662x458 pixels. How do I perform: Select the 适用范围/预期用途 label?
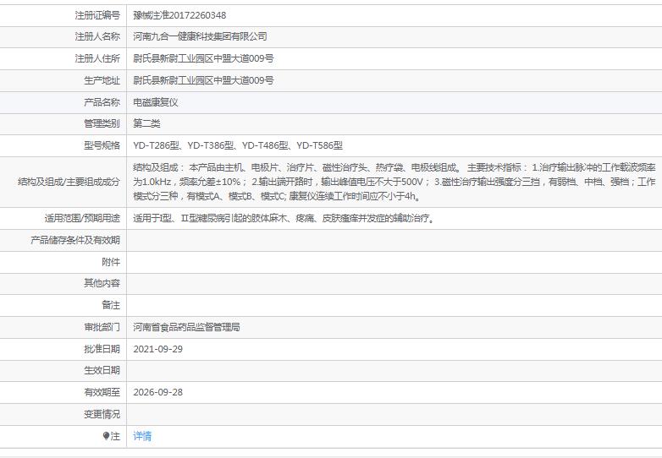82,218
